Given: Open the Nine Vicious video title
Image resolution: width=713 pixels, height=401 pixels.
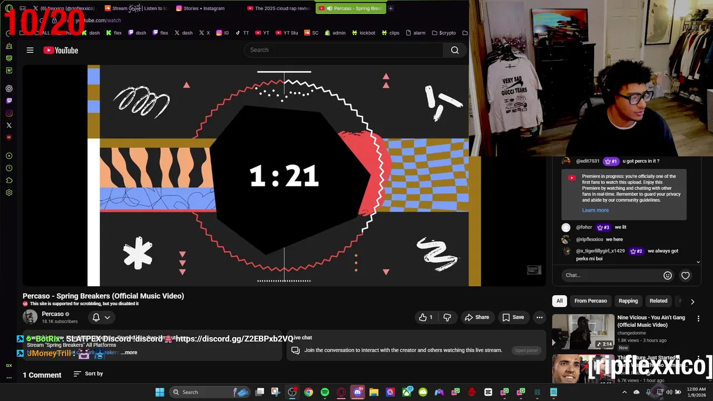Looking at the screenshot, I should 651,321.
